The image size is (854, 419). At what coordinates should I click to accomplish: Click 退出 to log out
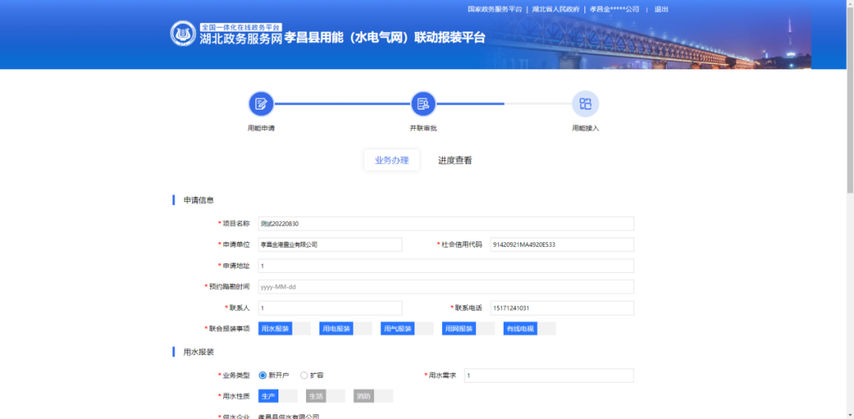click(x=661, y=9)
